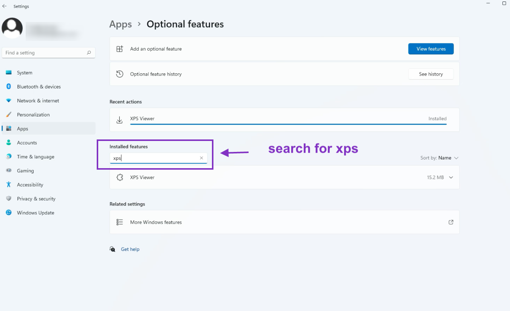Click the System monitor icon
This screenshot has width=510, height=311.
(x=9, y=73)
